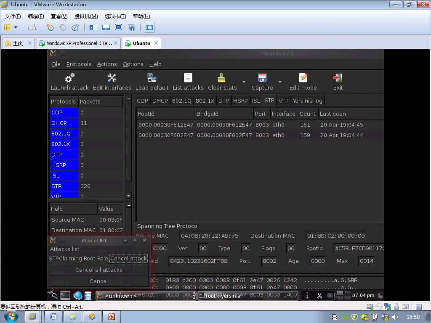This screenshot has height=323, width=431.
Task: Toggle the VMware thumbnail bar view
Action: 106,27
